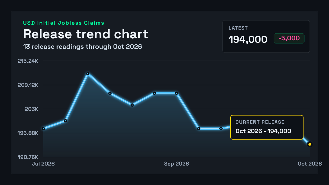
Task: Click the Sep 2026 x-axis label
Action: pos(177,164)
